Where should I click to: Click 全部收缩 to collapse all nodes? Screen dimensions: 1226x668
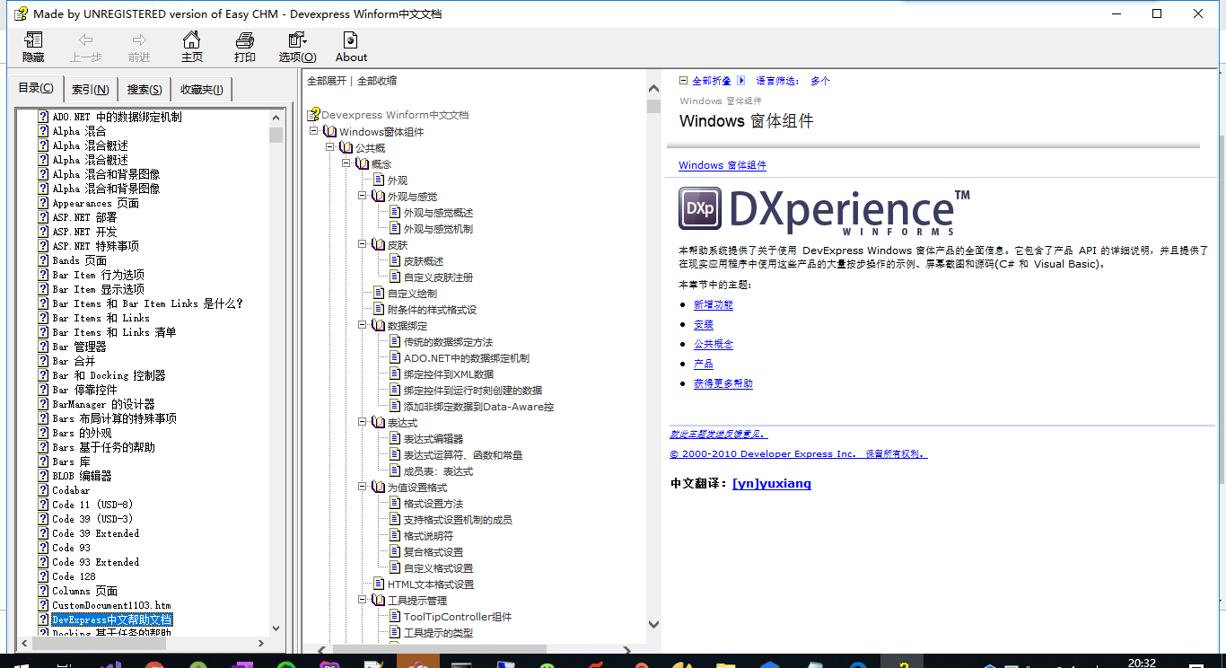(x=377, y=81)
